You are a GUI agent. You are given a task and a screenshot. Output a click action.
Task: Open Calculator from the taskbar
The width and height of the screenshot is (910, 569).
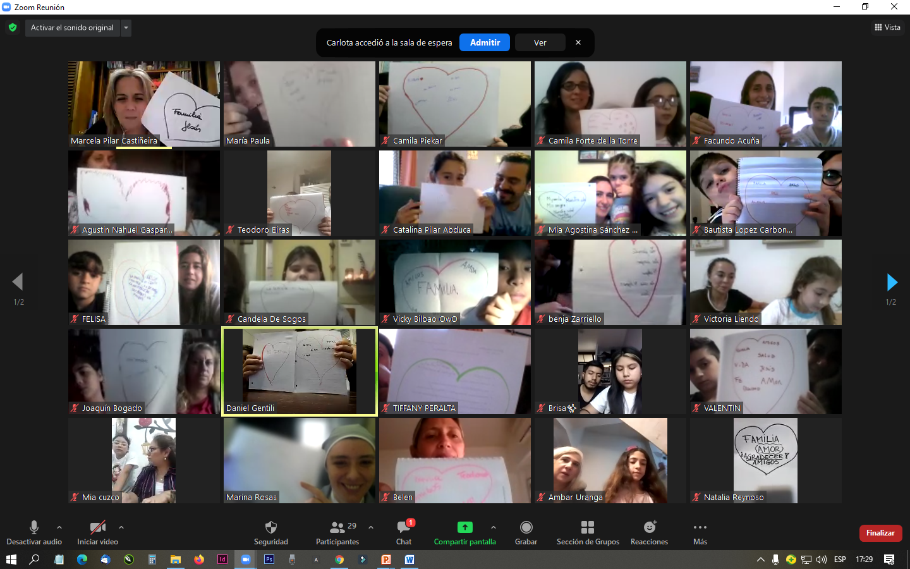click(x=152, y=560)
